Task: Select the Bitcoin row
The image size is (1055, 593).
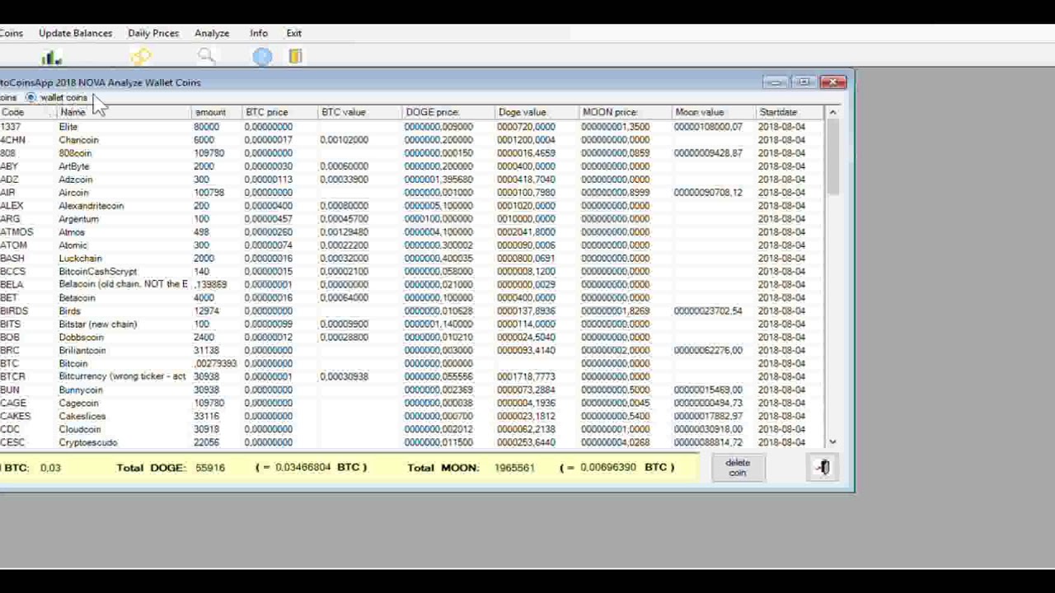Action: [x=412, y=364]
